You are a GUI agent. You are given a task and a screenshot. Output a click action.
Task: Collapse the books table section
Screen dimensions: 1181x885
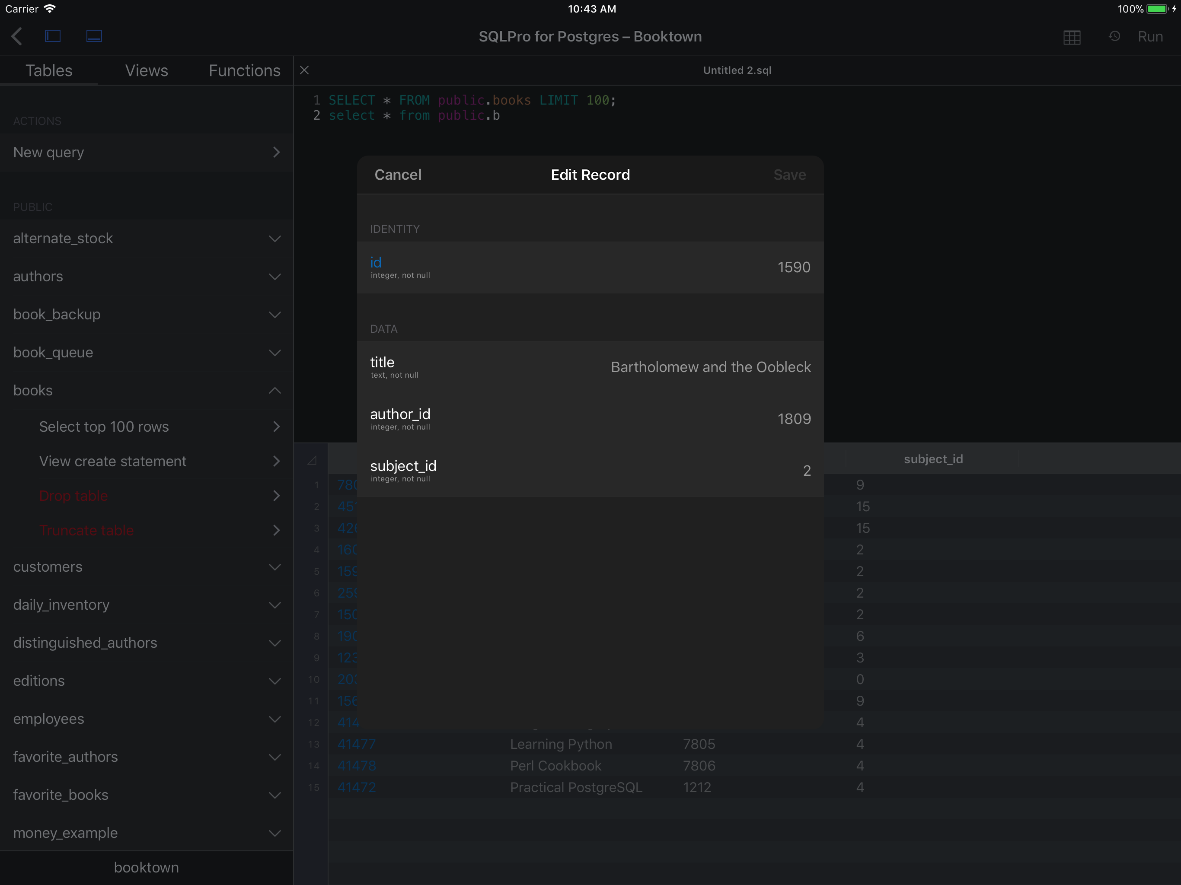[x=275, y=391]
